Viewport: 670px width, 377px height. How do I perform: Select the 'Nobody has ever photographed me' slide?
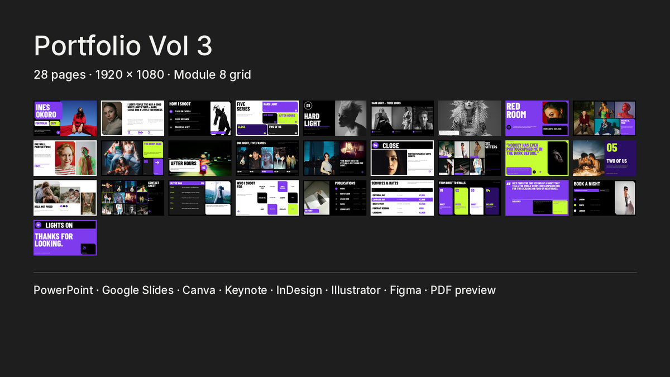click(538, 158)
